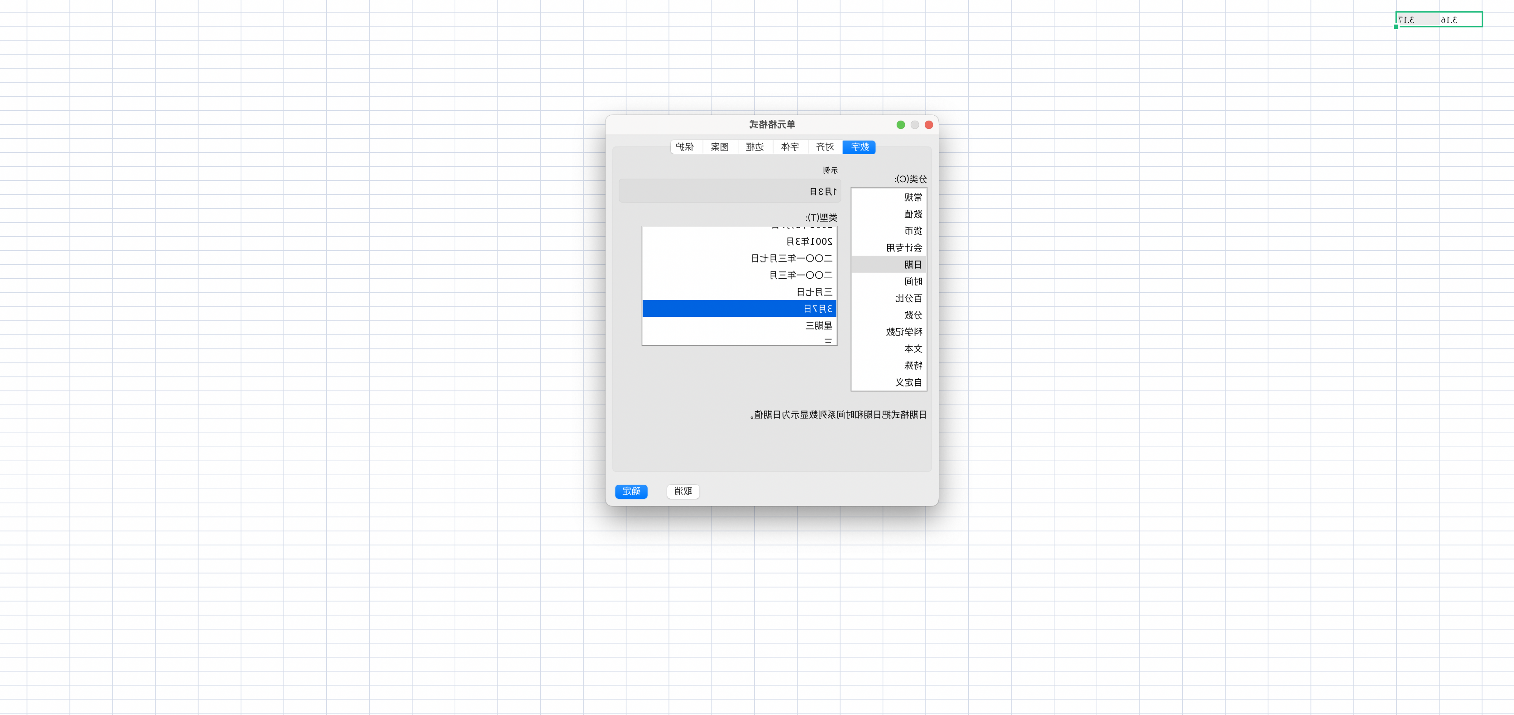Click the green zoom button of dialog
This screenshot has width=1514, height=715.
[x=900, y=124]
